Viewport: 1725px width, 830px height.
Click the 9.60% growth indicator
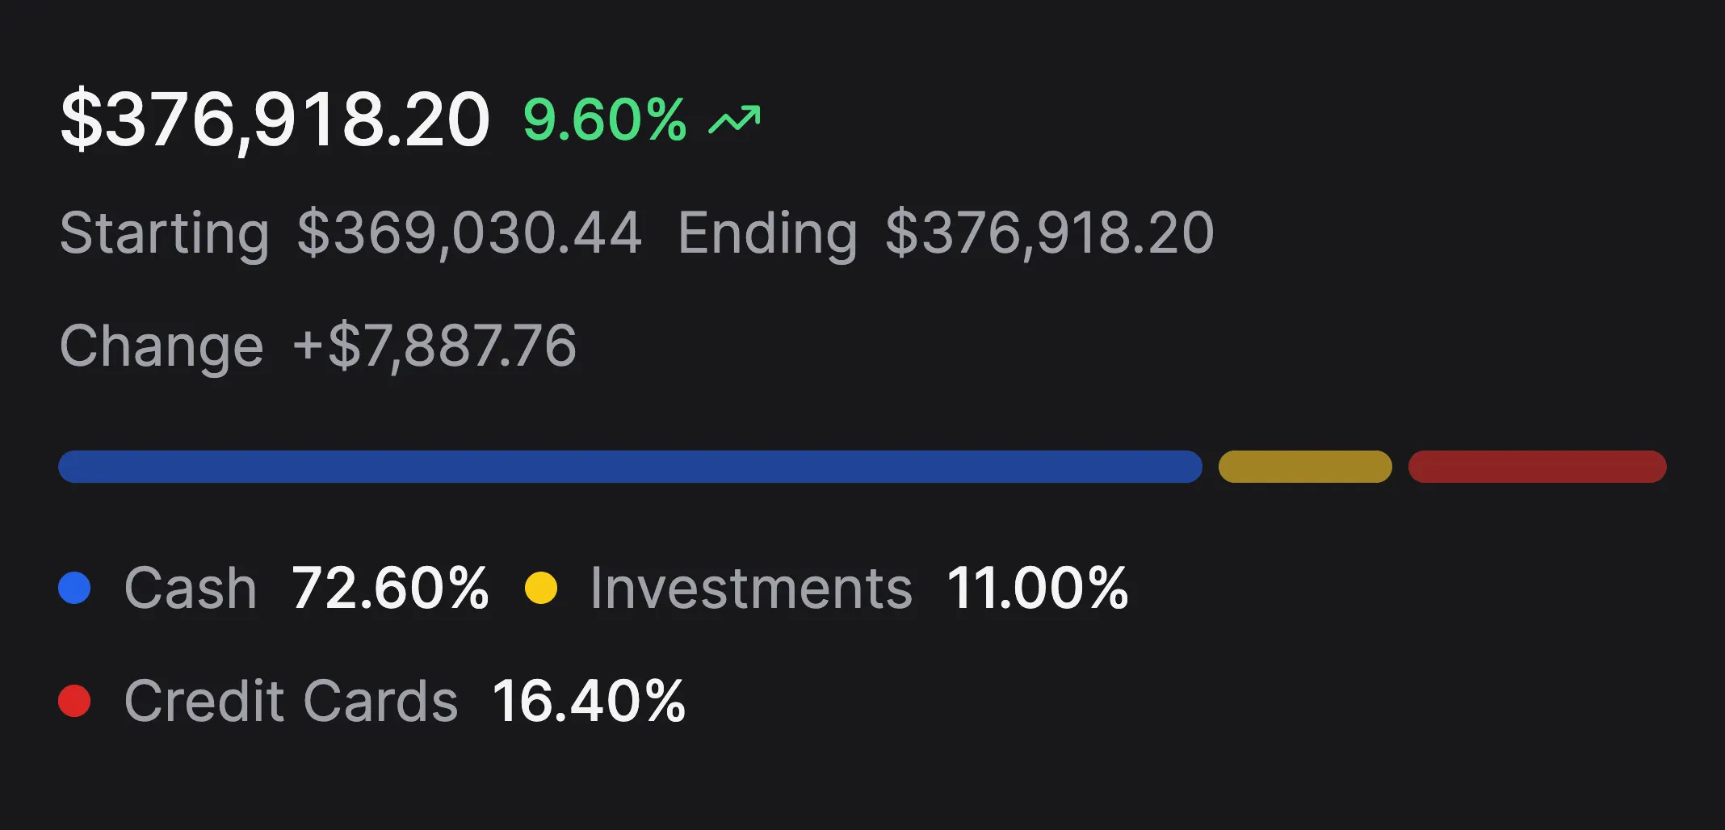pyautogui.click(x=602, y=119)
